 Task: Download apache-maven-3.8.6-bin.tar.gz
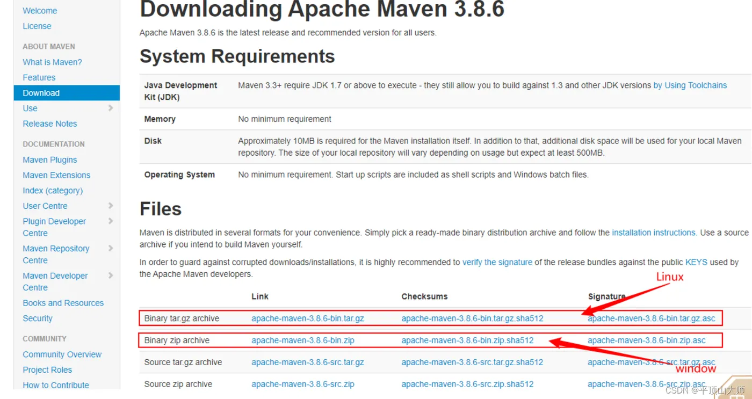[x=308, y=318]
